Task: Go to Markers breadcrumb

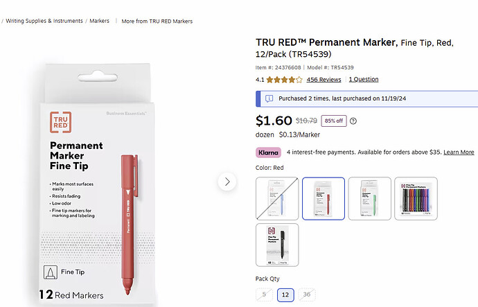Action: [99, 21]
